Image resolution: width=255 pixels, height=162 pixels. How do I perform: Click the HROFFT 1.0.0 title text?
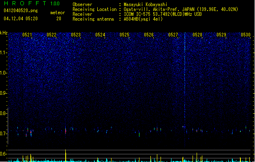click(x=32, y=3)
